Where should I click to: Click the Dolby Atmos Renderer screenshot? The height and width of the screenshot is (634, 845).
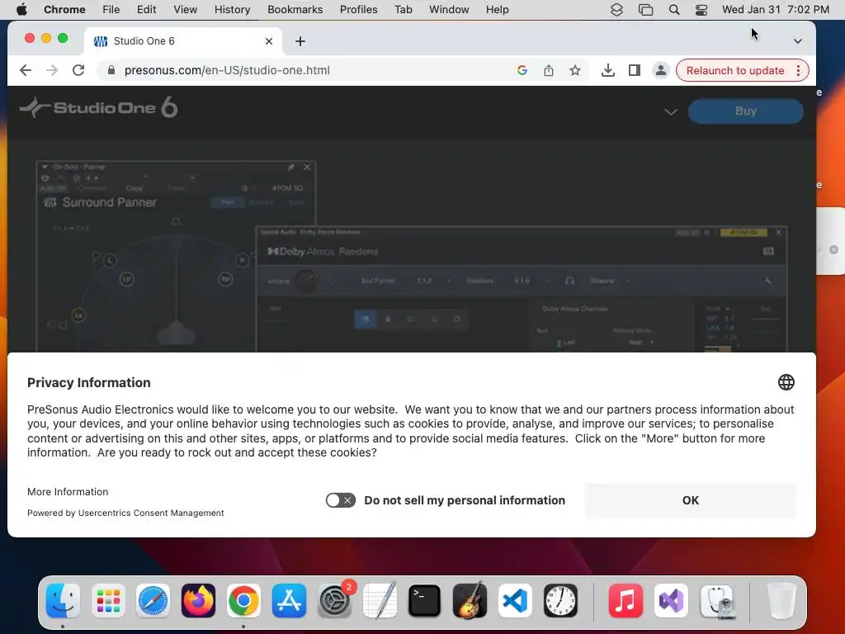tap(522, 290)
